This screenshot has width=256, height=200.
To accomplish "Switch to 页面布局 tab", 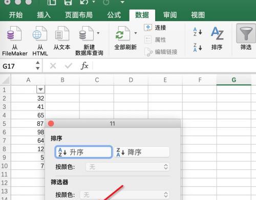I will 79,15.
